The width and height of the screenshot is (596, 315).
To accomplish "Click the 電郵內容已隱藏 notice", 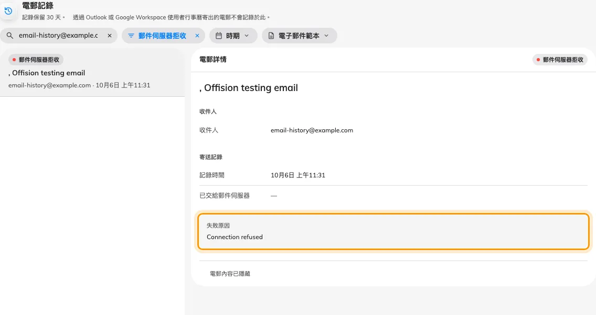I will click(x=230, y=274).
